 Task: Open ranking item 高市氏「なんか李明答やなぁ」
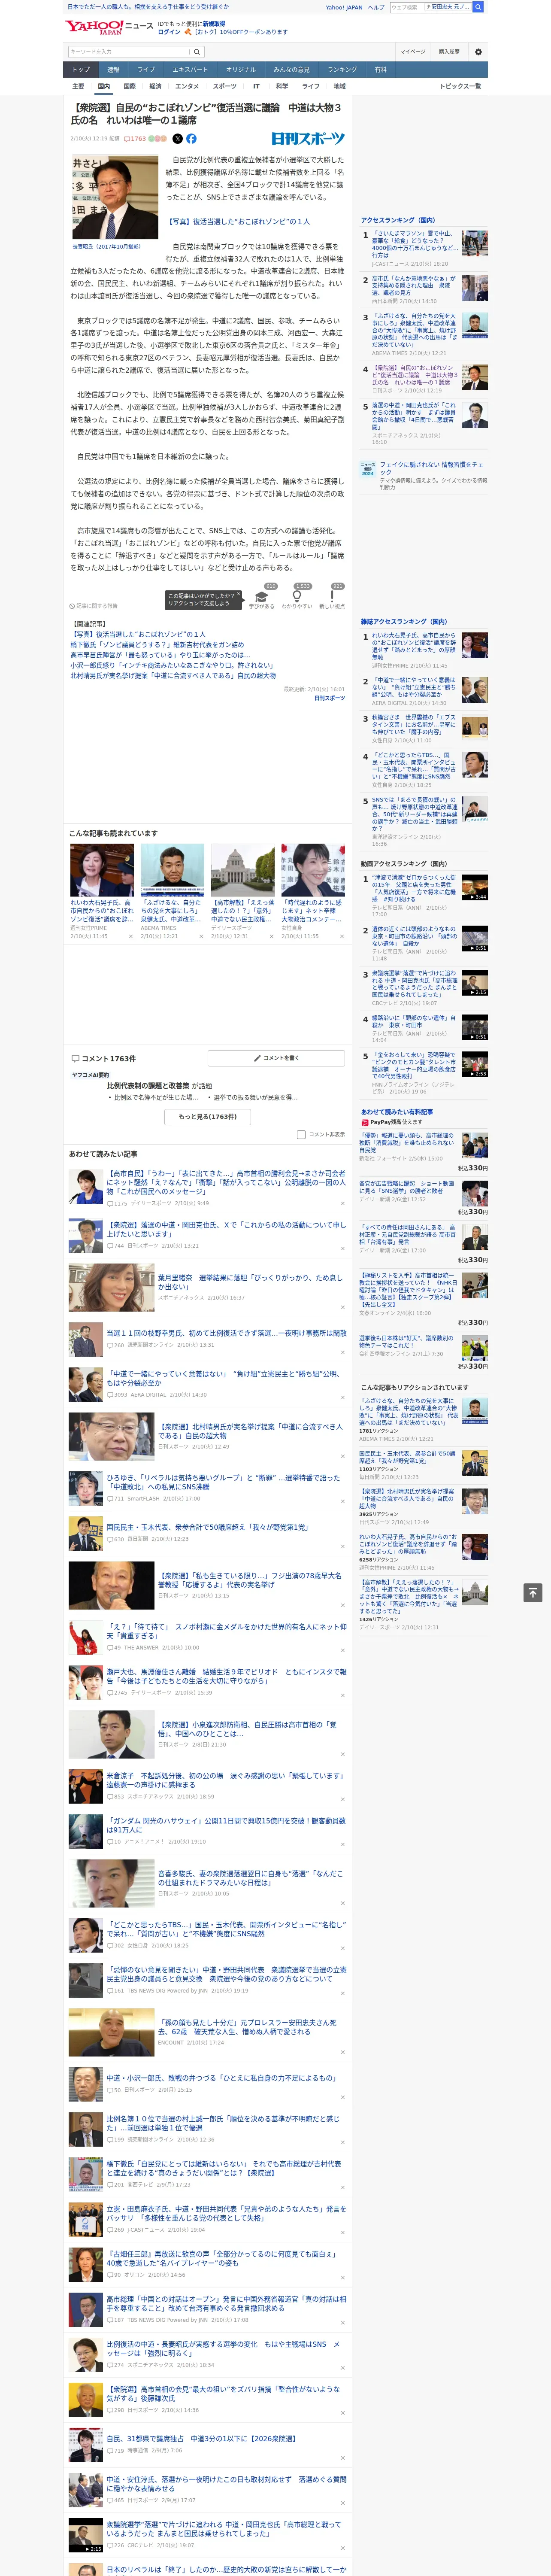(415, 287)
